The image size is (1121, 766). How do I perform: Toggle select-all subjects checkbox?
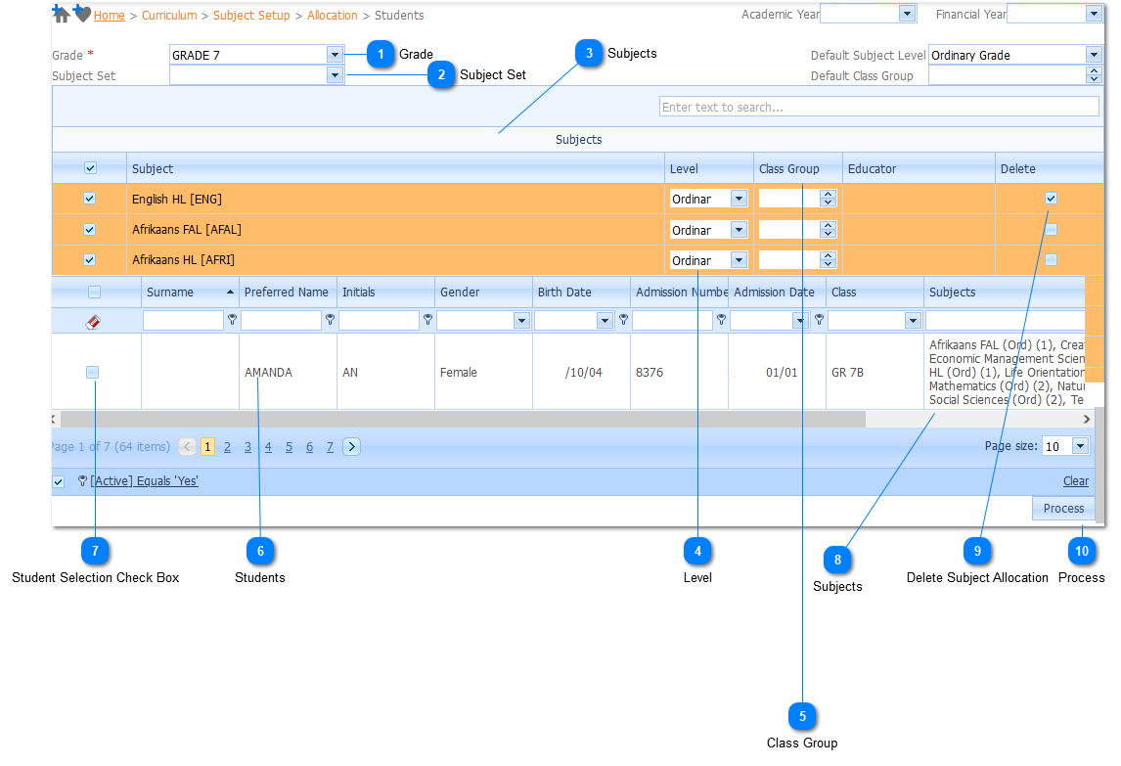point(90,168)
